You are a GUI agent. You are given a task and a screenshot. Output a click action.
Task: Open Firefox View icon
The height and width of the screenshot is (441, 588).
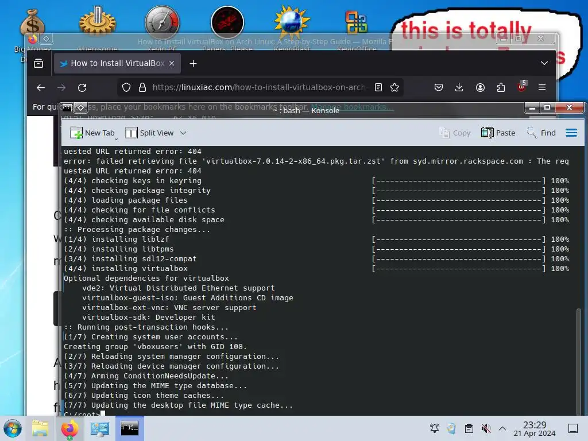tap(38, 63)
